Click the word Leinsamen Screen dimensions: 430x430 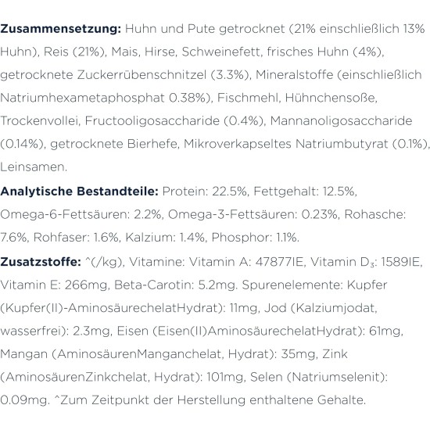click(34, 167)
